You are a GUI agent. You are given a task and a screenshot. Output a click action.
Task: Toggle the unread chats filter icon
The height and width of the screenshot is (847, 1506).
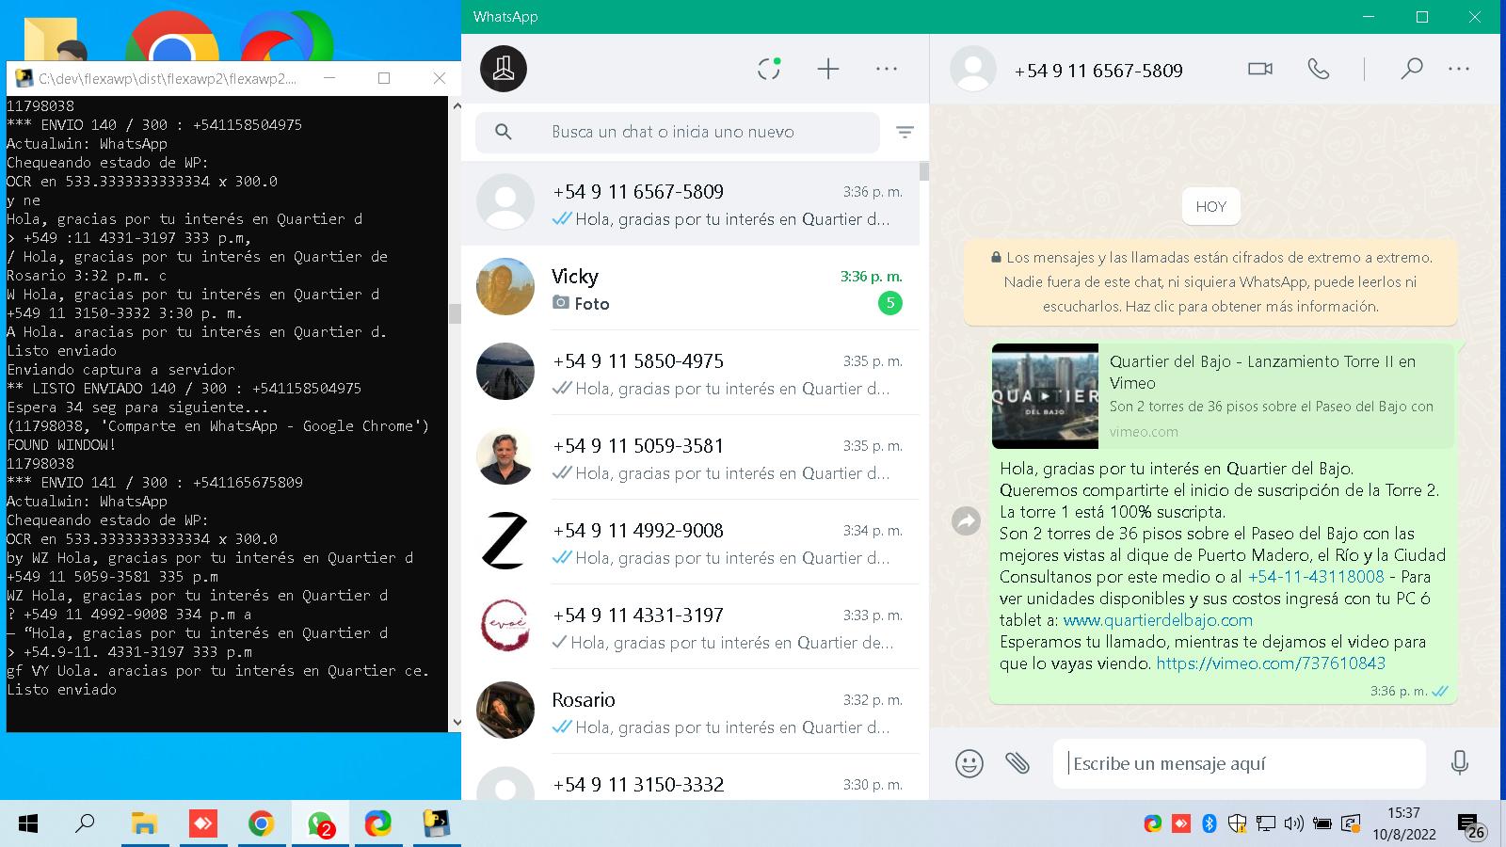click(905, 133)
